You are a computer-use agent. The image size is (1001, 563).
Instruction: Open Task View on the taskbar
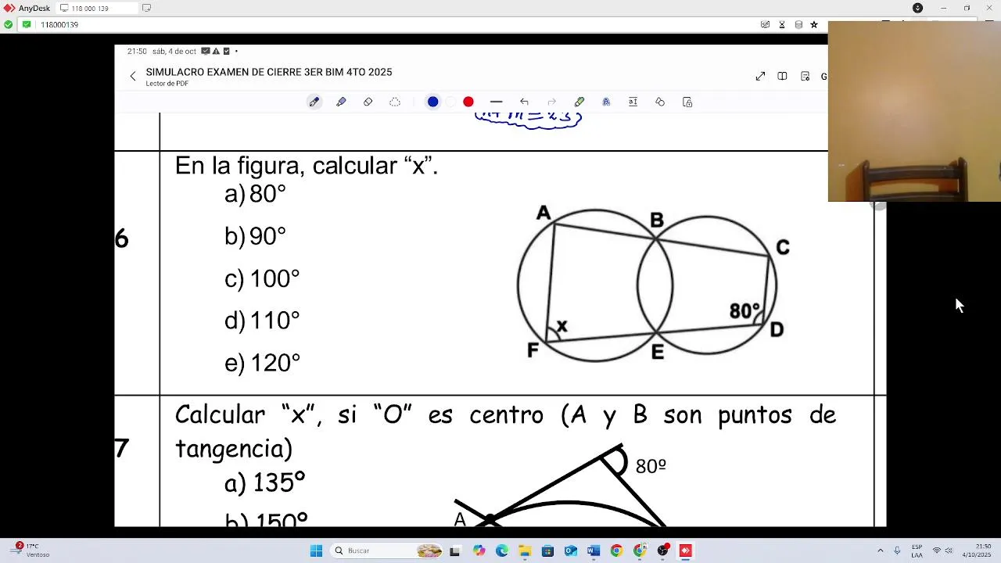[455, 550]
